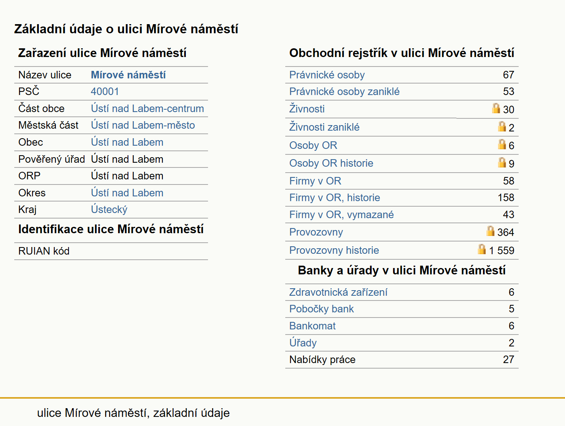The height and width of the screenshot is (426, 565).
Task: View the Bankomat listing
Action: click(x=312, y=326)
